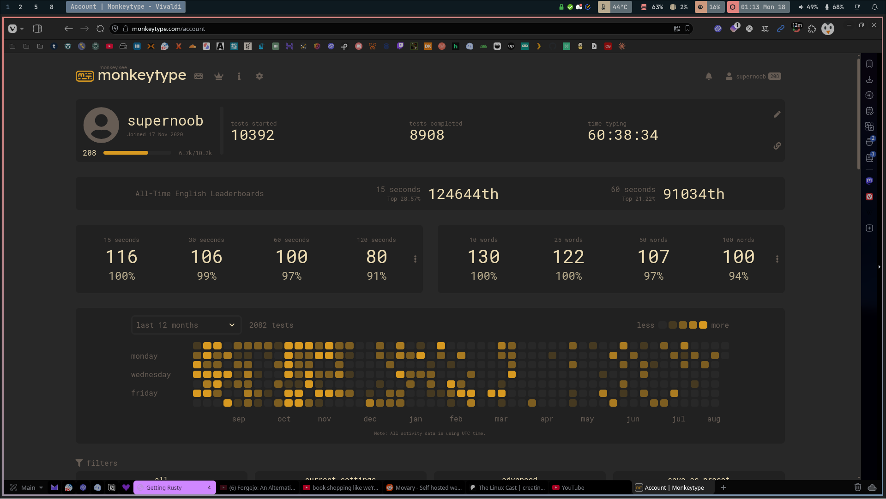
Task: Switch to the Forgejo YouTube tab
Action: (258, 487)
